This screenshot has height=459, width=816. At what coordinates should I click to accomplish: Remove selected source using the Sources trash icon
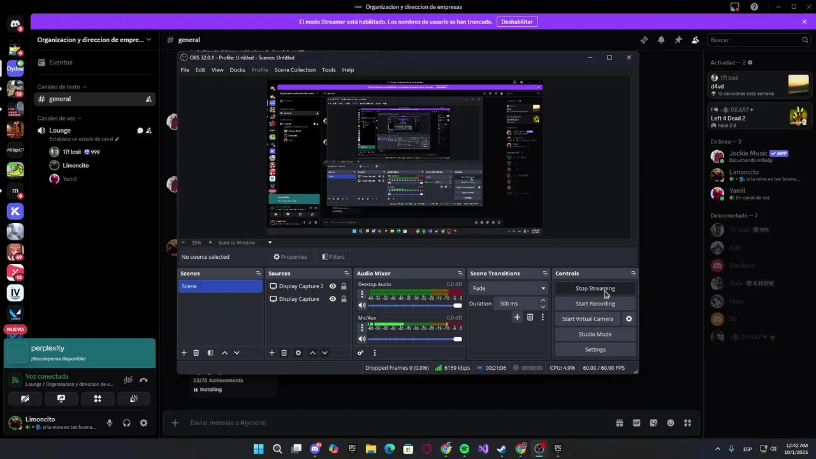(284, 353)
